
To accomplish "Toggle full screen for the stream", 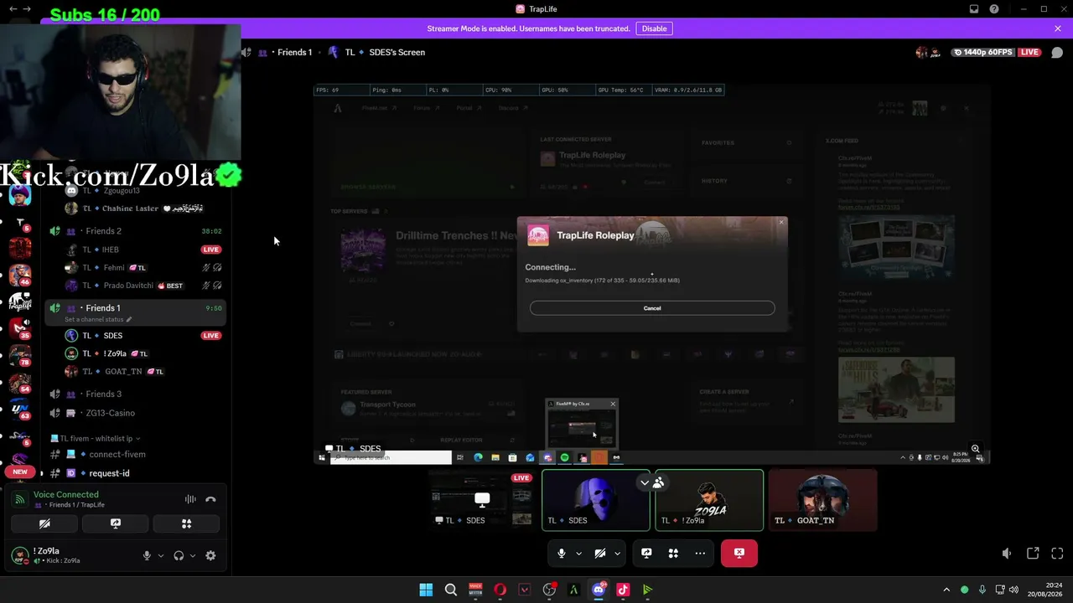I will (x=1057, y=553).
